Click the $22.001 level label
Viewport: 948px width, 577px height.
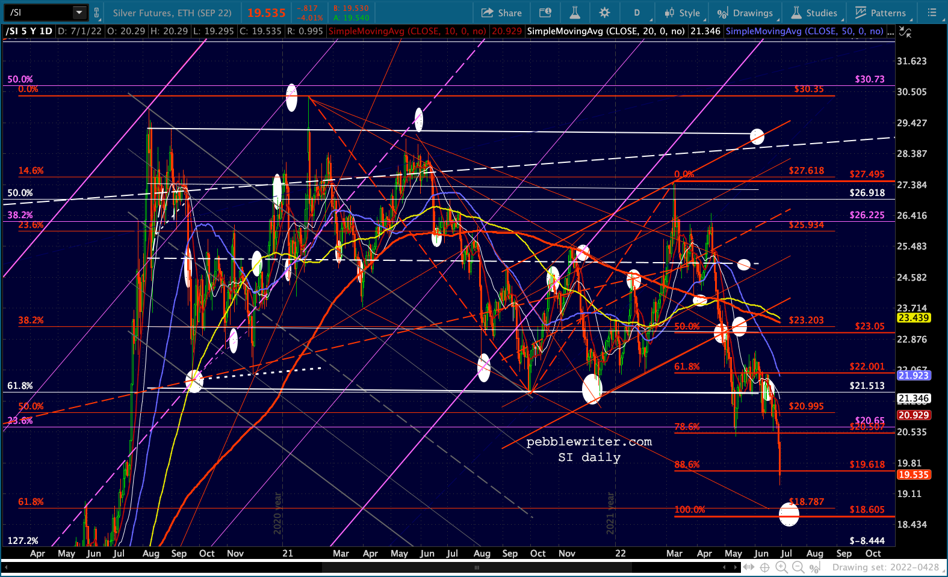pos(867,367)
